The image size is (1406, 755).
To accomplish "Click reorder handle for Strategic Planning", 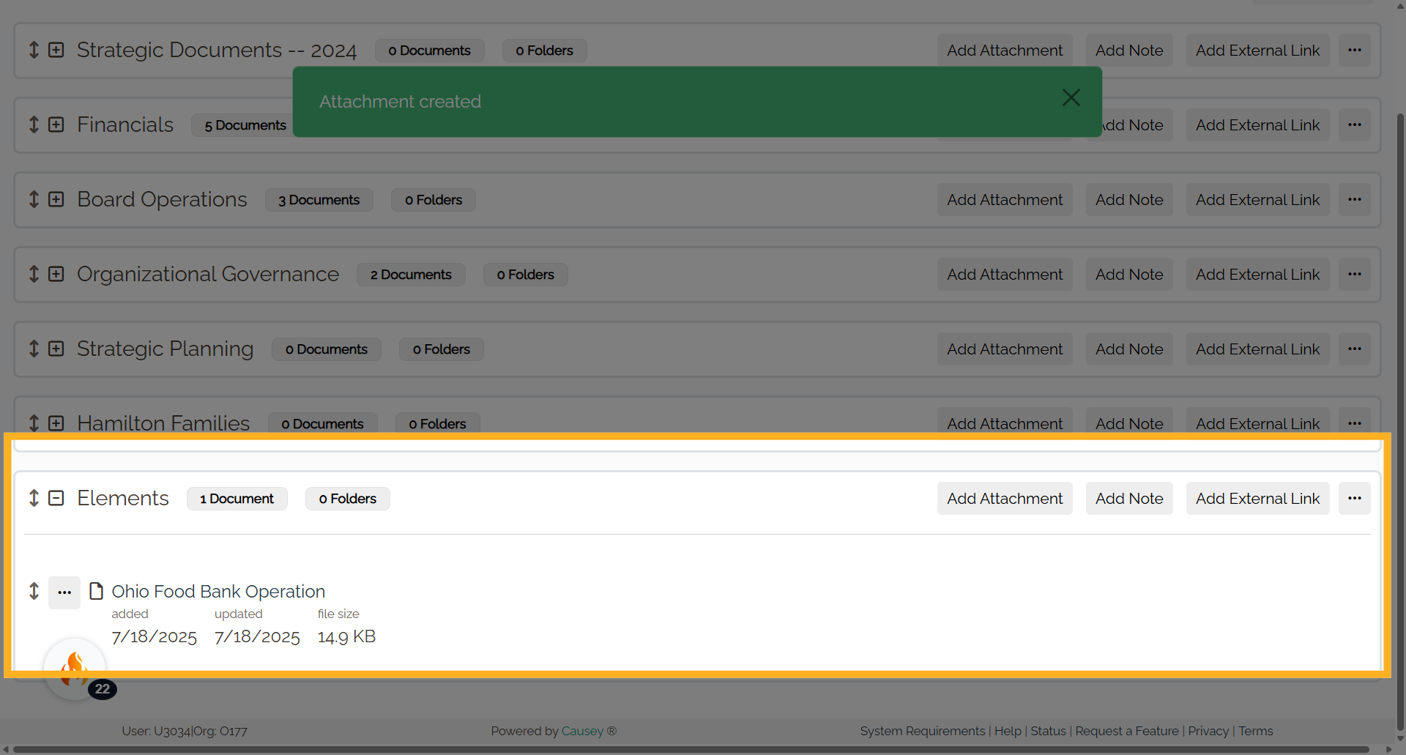I will click(34, 349).
